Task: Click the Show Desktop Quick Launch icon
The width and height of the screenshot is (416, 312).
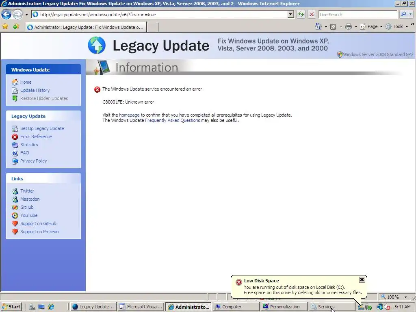Action: click(x=41, y=307)
